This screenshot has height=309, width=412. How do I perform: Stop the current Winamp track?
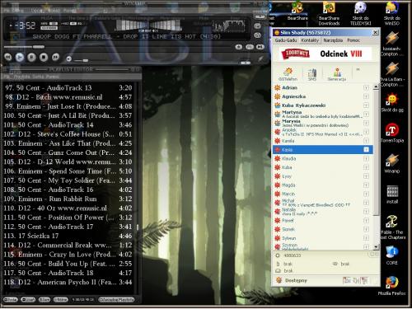44,57
